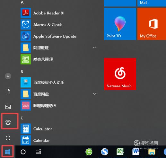166x158 pixels.
Task: Open the 百度网盘 folder icon
Action: point(26,94)
